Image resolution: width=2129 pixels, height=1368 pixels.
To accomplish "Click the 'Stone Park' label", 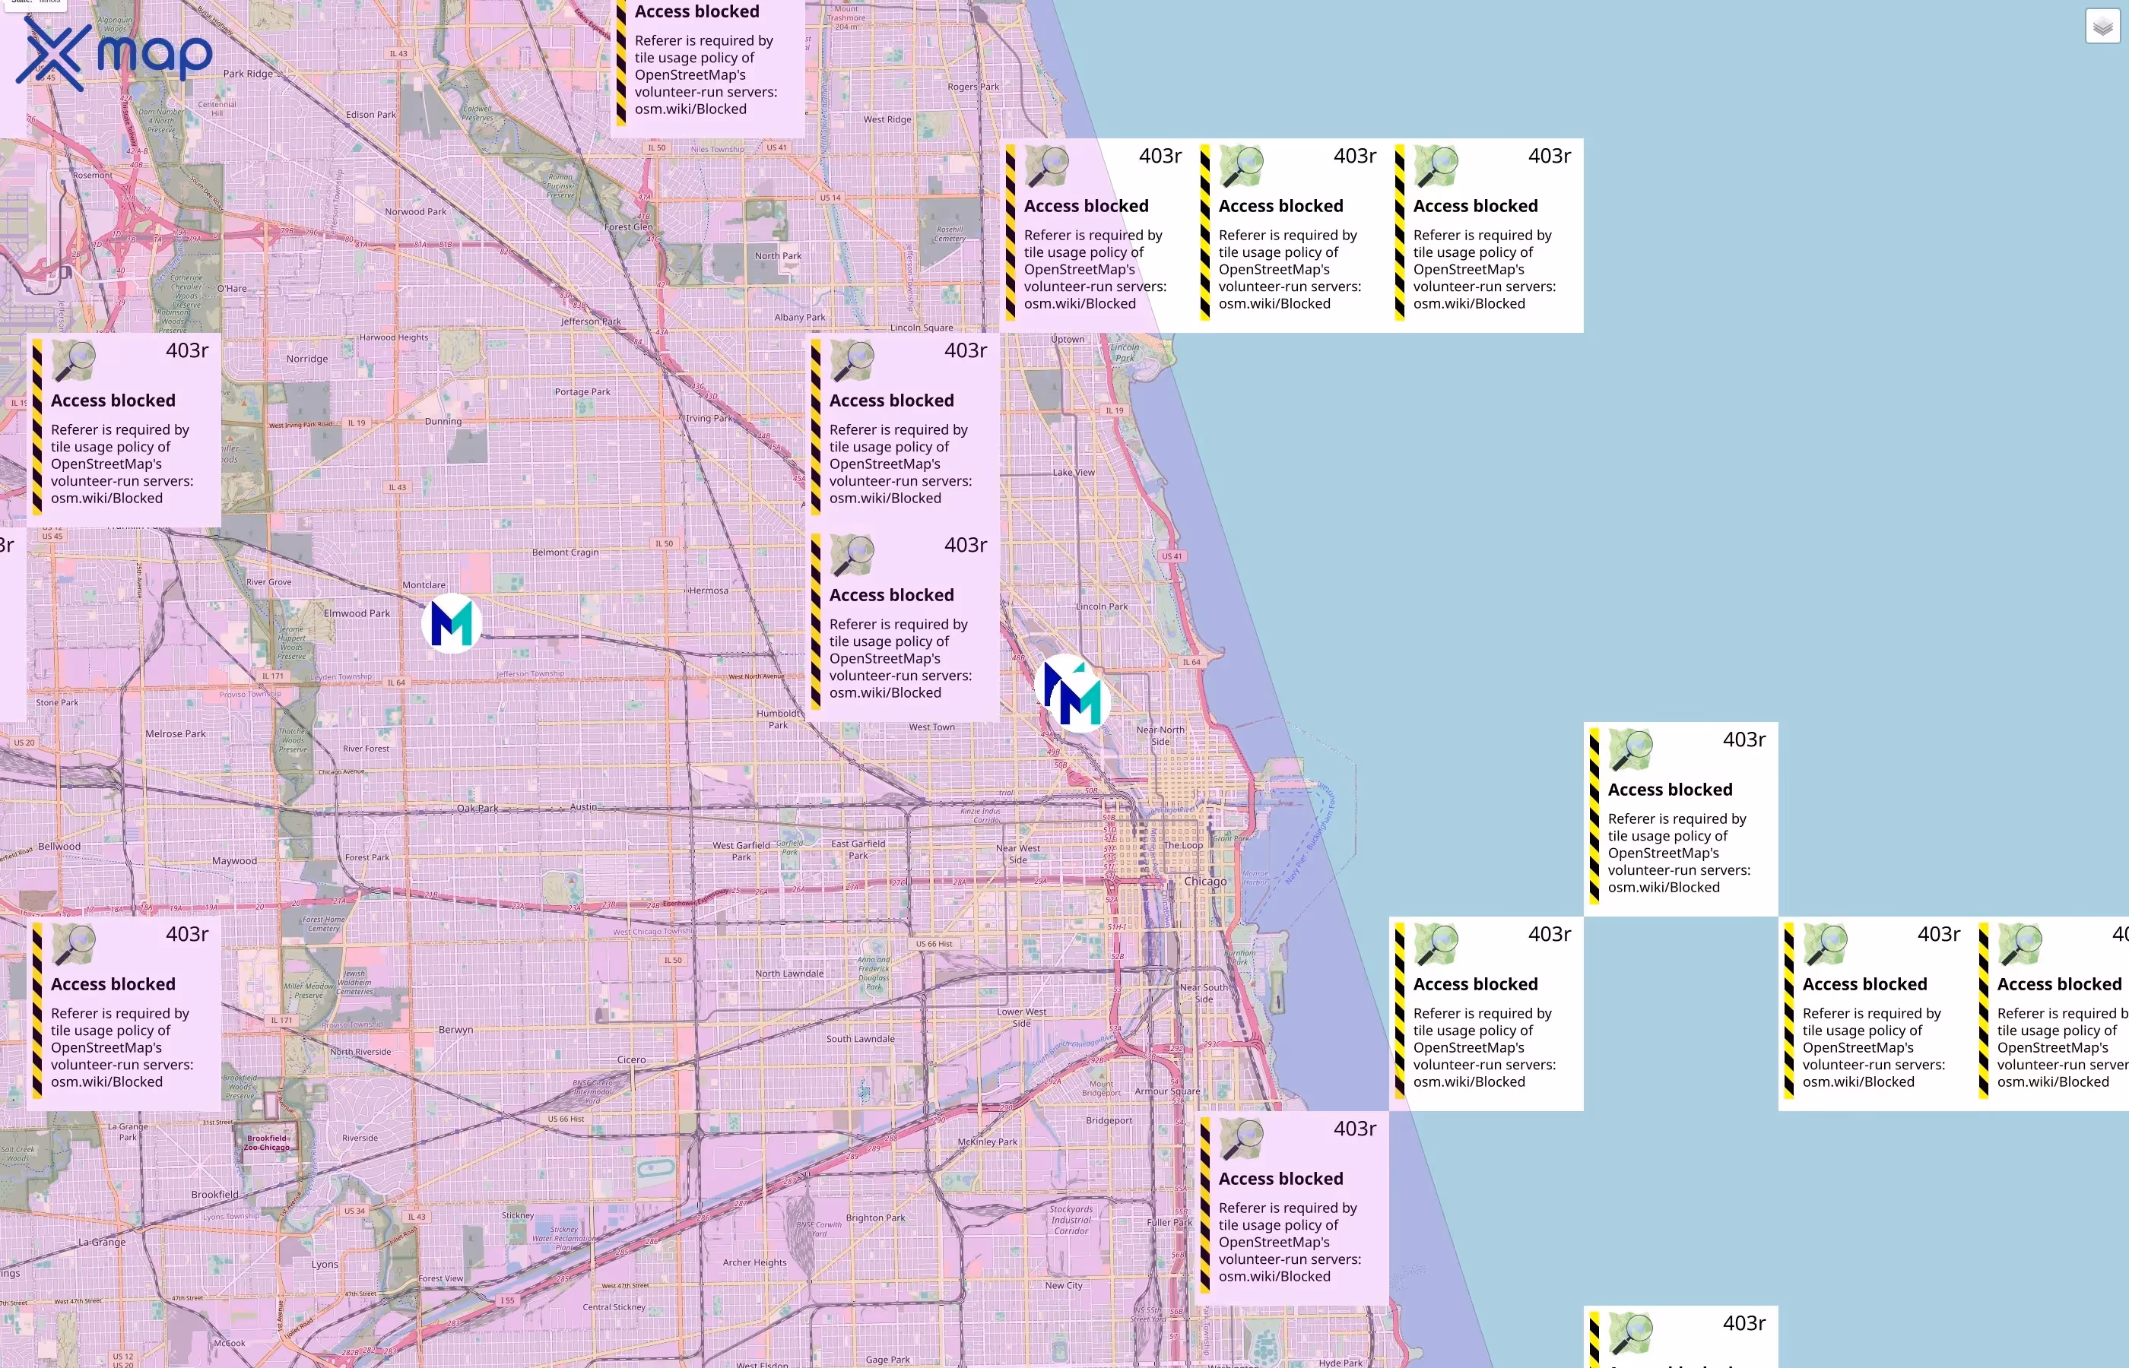I will pyautogui.click(x=57, y=703).
